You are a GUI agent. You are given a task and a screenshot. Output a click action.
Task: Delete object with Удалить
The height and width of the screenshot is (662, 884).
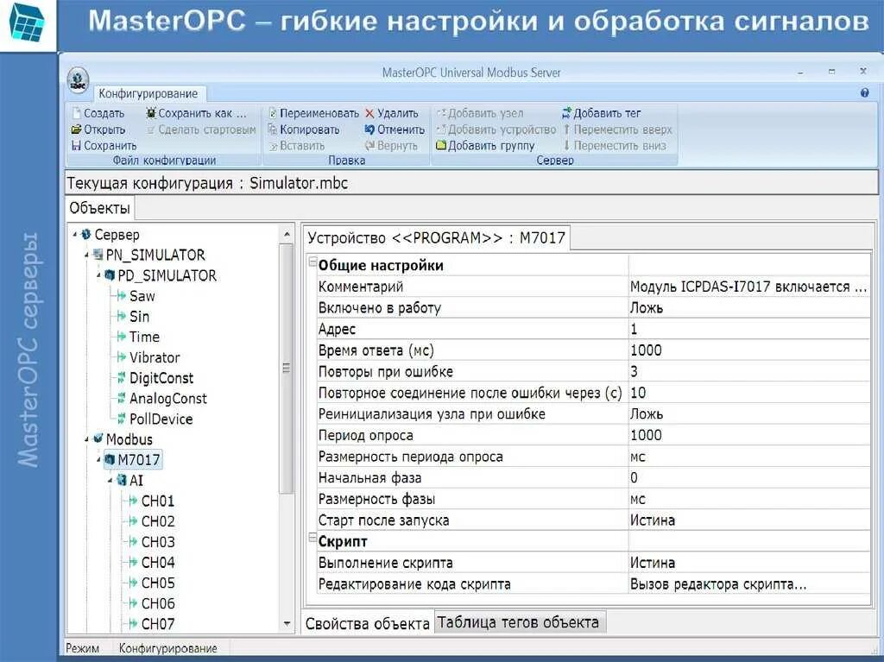coord(392,113)
